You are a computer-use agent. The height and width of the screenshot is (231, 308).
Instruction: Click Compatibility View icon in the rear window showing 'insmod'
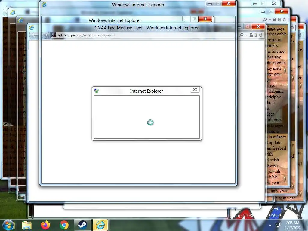[279, 20]
